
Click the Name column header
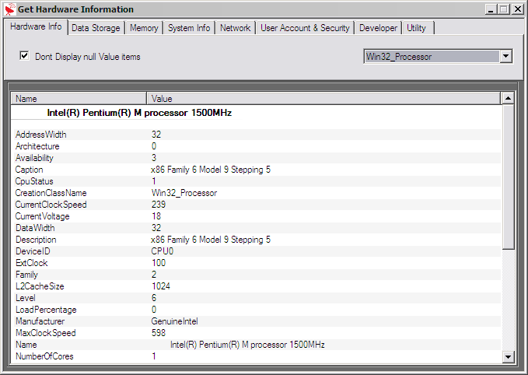79,98
